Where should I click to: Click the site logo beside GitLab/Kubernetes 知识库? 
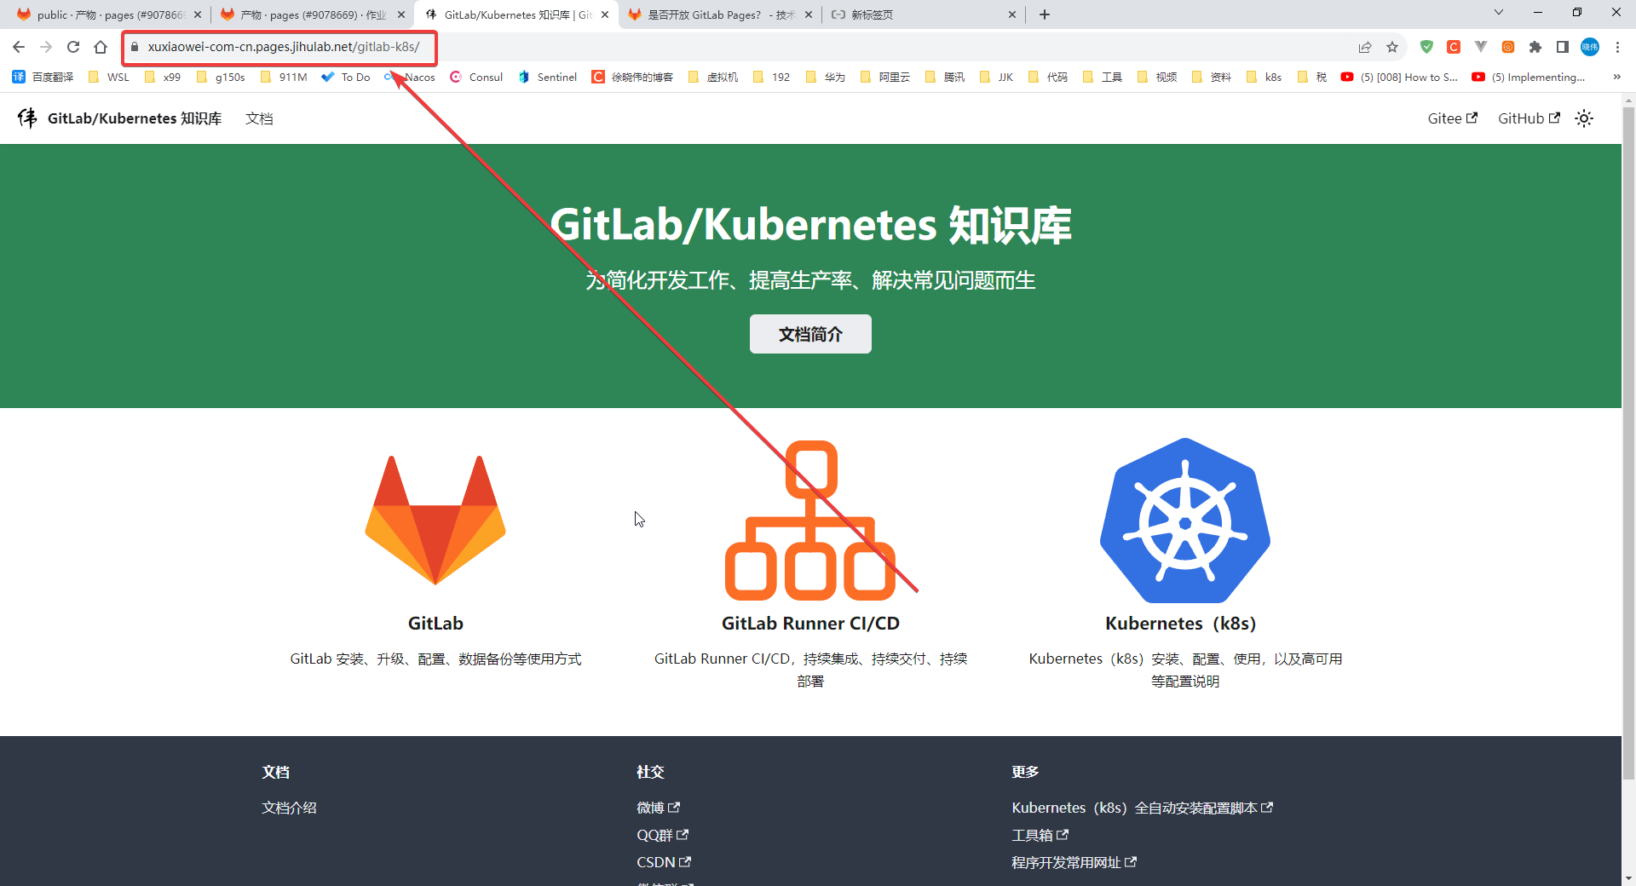pyautogui.click(x=27, y=118)
